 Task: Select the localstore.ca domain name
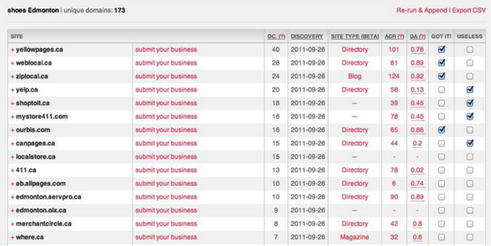(36, 157)
